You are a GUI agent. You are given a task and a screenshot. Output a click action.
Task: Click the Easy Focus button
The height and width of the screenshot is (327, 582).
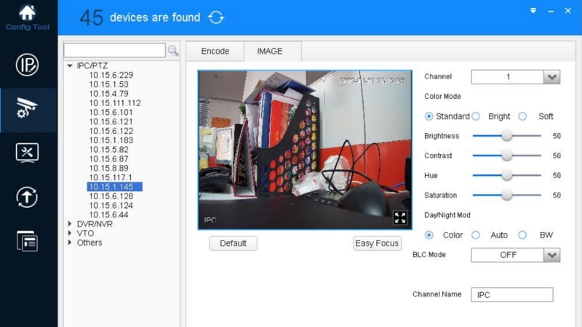coord(377,243)
